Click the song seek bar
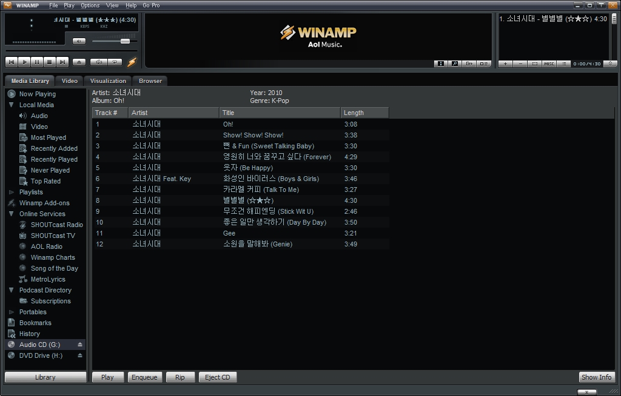 click(x=72, y=51)
